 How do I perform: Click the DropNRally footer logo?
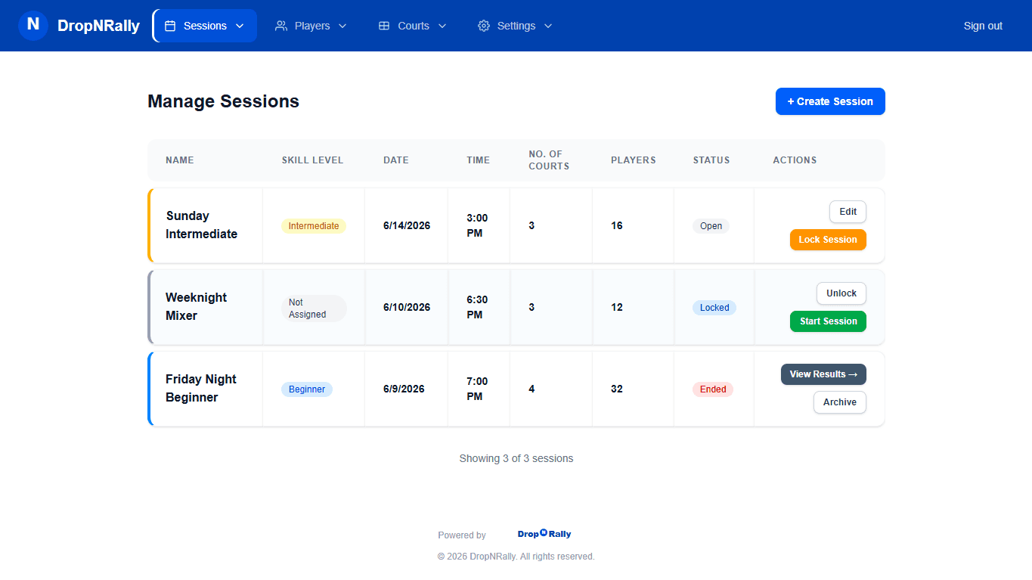[x=544, y=534]
